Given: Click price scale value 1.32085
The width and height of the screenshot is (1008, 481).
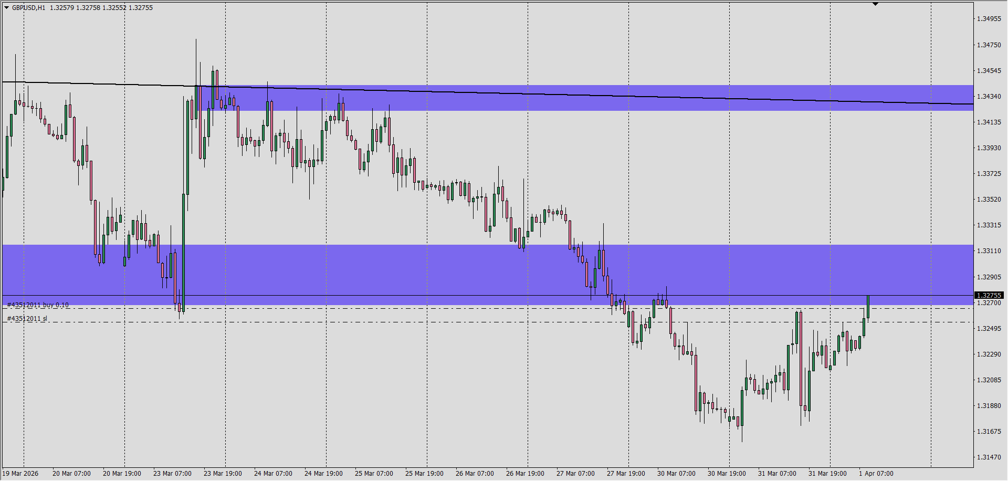Looking at the screenshot, I should 989,380.
